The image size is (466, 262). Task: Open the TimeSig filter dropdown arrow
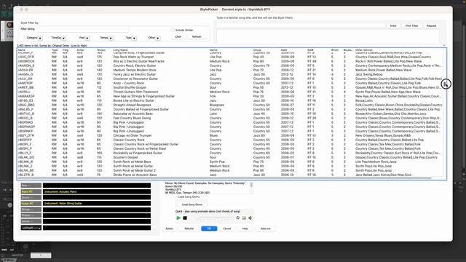click(x=64, y=38)
